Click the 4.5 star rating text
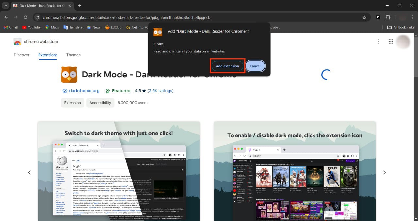This screenshot has height=221, width=418. (140, 91)
